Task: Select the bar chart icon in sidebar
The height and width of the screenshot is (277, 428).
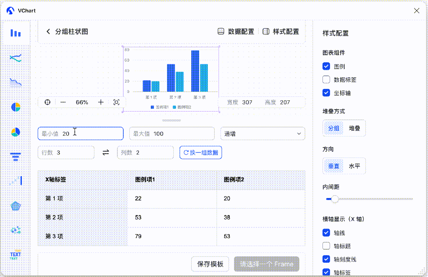Action: tap(15, 33)
